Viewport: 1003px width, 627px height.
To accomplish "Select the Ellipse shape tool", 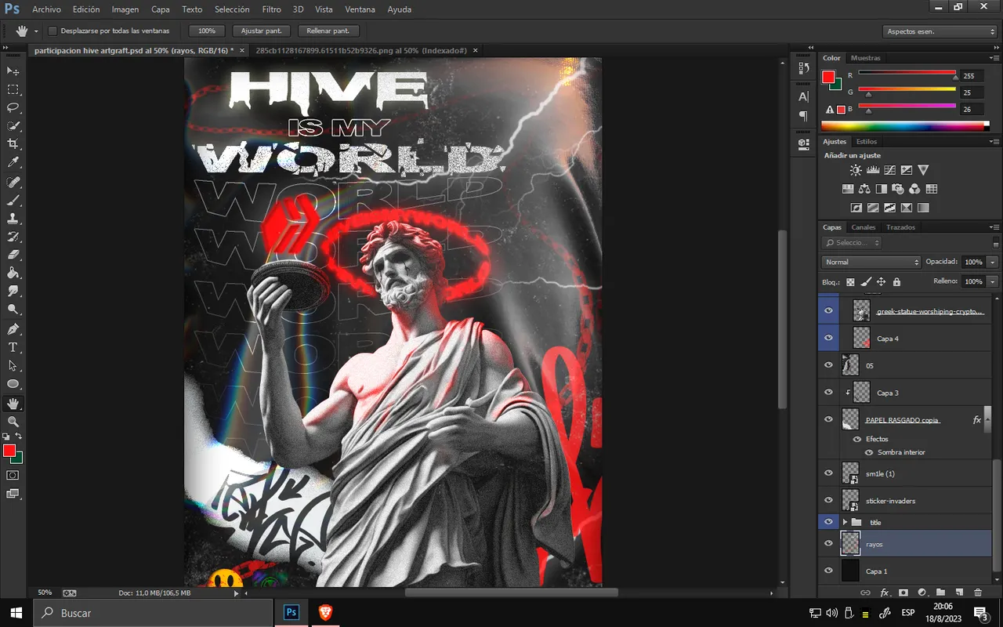I will [x=13, y=384].
